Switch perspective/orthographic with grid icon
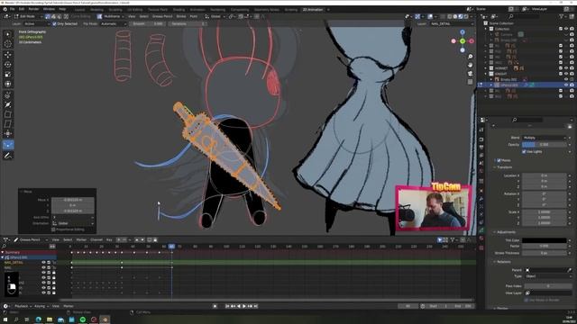The width and height of the screenshot is (577, 324). 470,82
